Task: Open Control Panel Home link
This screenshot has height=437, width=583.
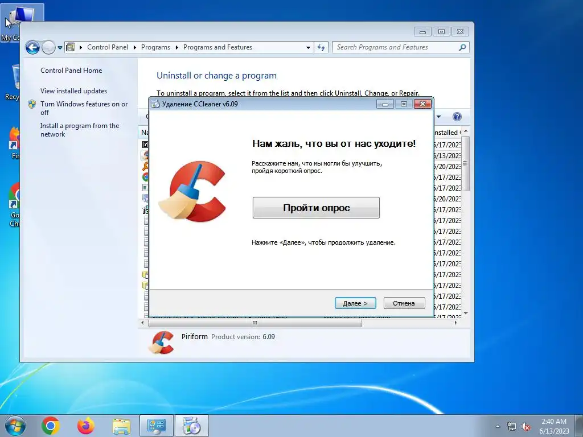Action: (x=71, y=70)
